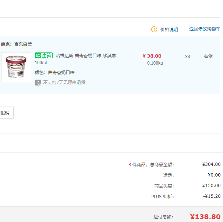This screenshot has width=223, height=222.
Task: Click the PLUS 95折 discount line
Action: (x=162, y=196)
